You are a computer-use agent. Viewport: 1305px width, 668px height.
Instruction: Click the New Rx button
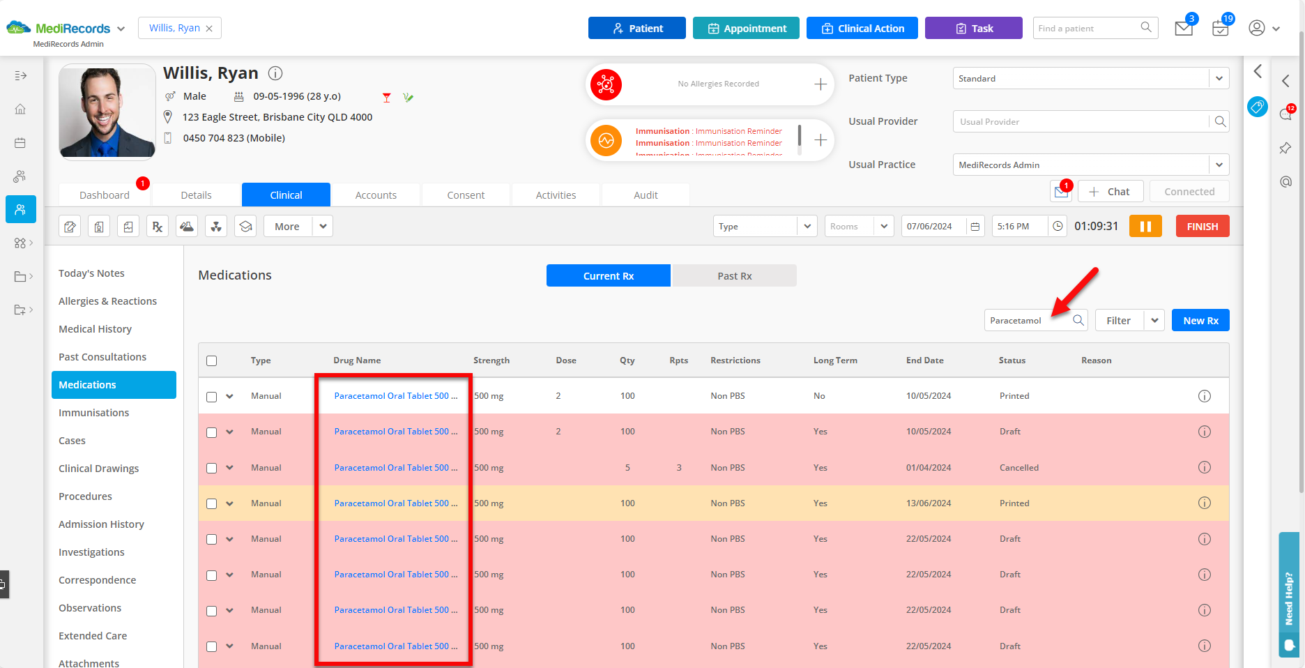[1200, 320]
